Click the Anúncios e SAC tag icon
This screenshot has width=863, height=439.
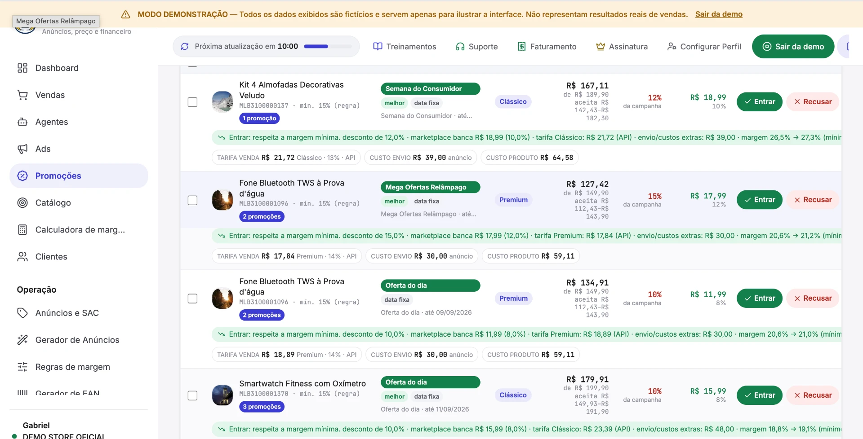point(22,313)
